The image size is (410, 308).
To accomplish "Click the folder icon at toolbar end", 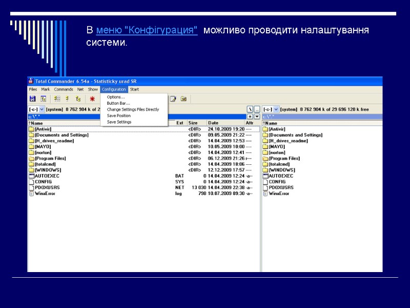I will [x=183, y=99].
